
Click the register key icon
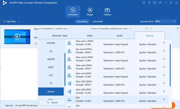pos(149,3)
